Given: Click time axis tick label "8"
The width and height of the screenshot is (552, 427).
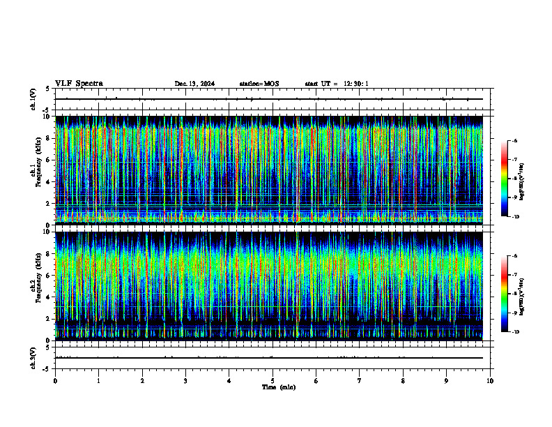Looking at the screenshot, I should [x=403, y=381].
